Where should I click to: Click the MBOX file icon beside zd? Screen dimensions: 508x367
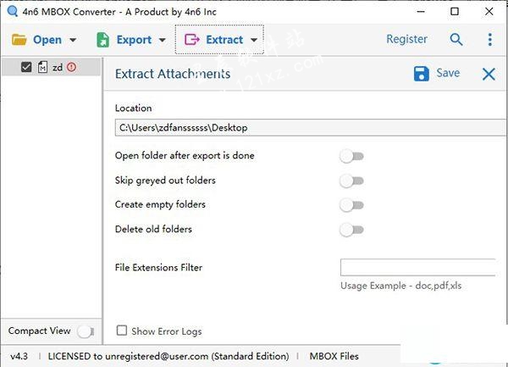42,67
